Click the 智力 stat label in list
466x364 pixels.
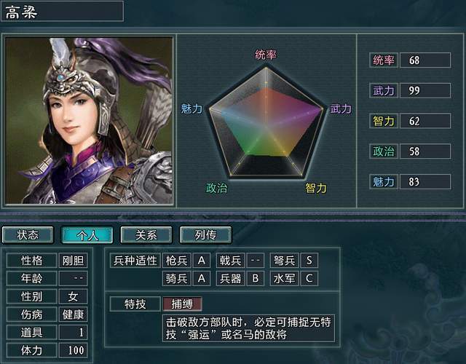tap(384, 121)
